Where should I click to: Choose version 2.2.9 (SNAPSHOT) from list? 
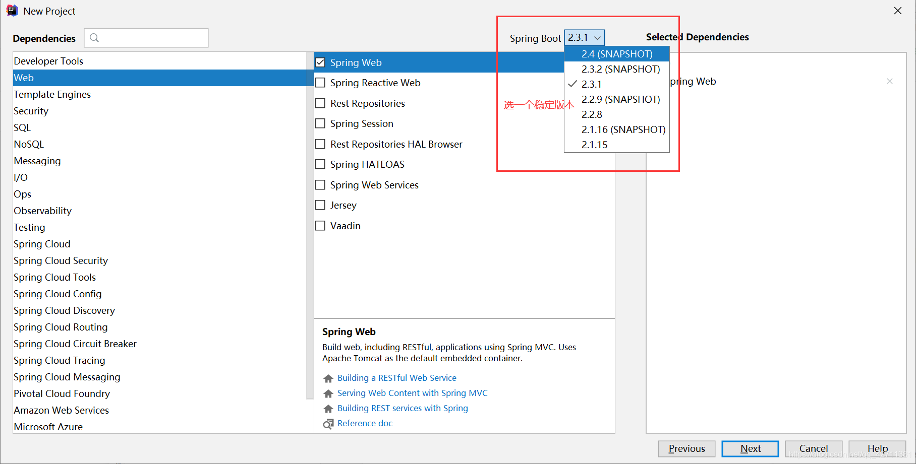(x=617, y=99)
